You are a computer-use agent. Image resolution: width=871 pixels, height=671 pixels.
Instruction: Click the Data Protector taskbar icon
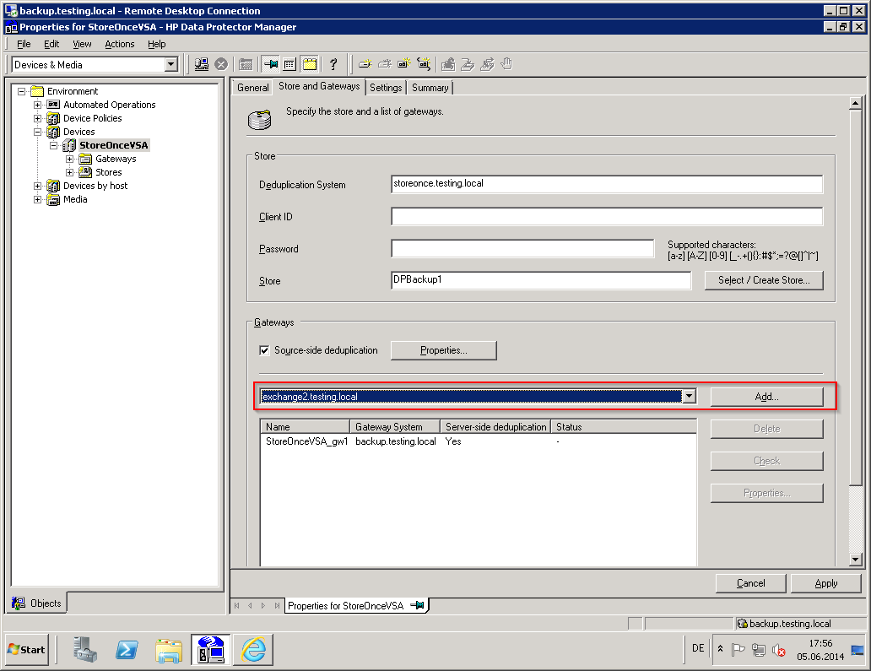[x=211, y=650]
